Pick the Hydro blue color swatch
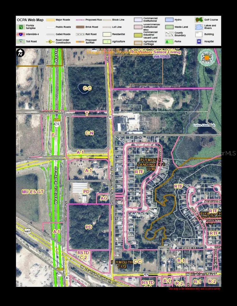Screen dimensions: 237x306 (x=169, y=20)
